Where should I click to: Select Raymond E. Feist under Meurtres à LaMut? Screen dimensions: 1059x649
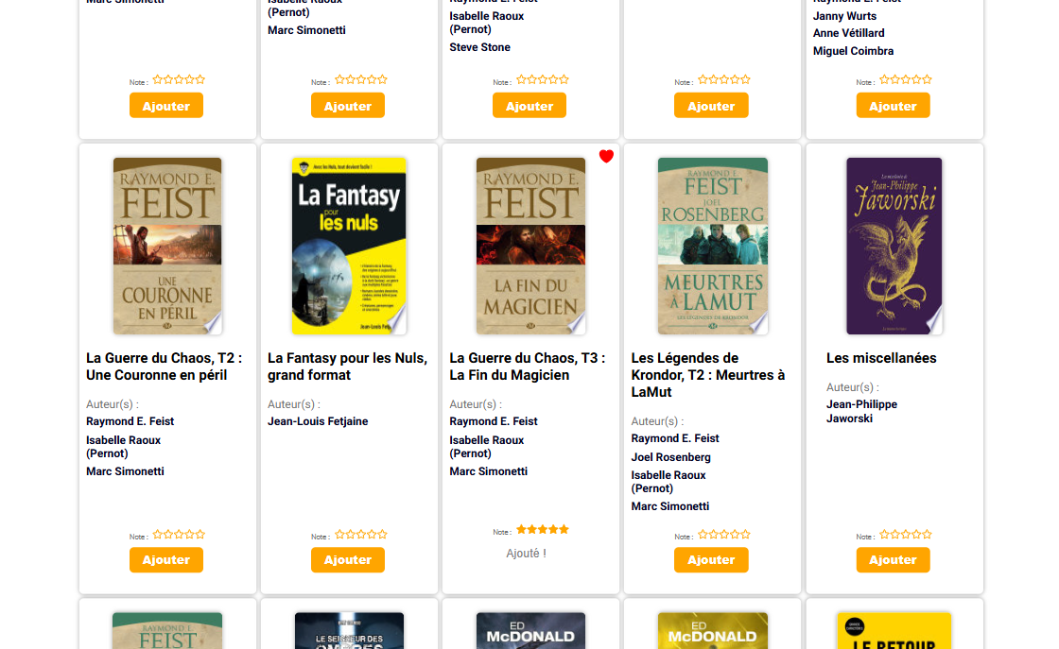pyautogui.click(x=675, y=438)
